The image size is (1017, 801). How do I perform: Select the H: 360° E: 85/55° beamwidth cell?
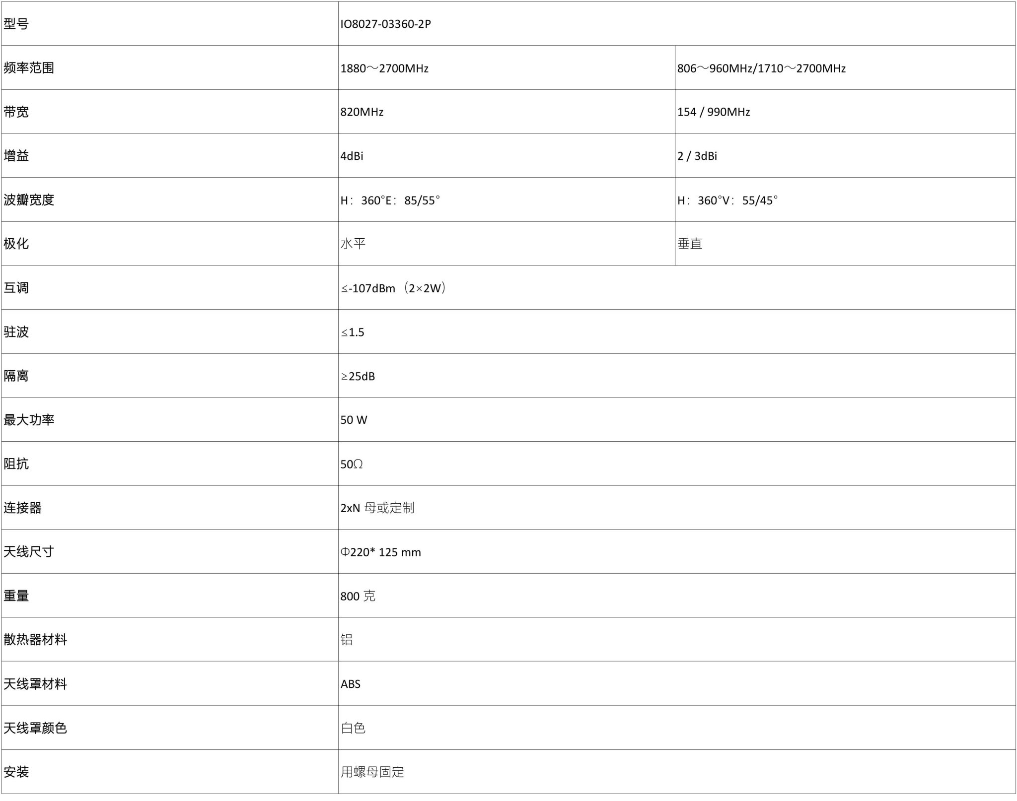pos(390,200)
